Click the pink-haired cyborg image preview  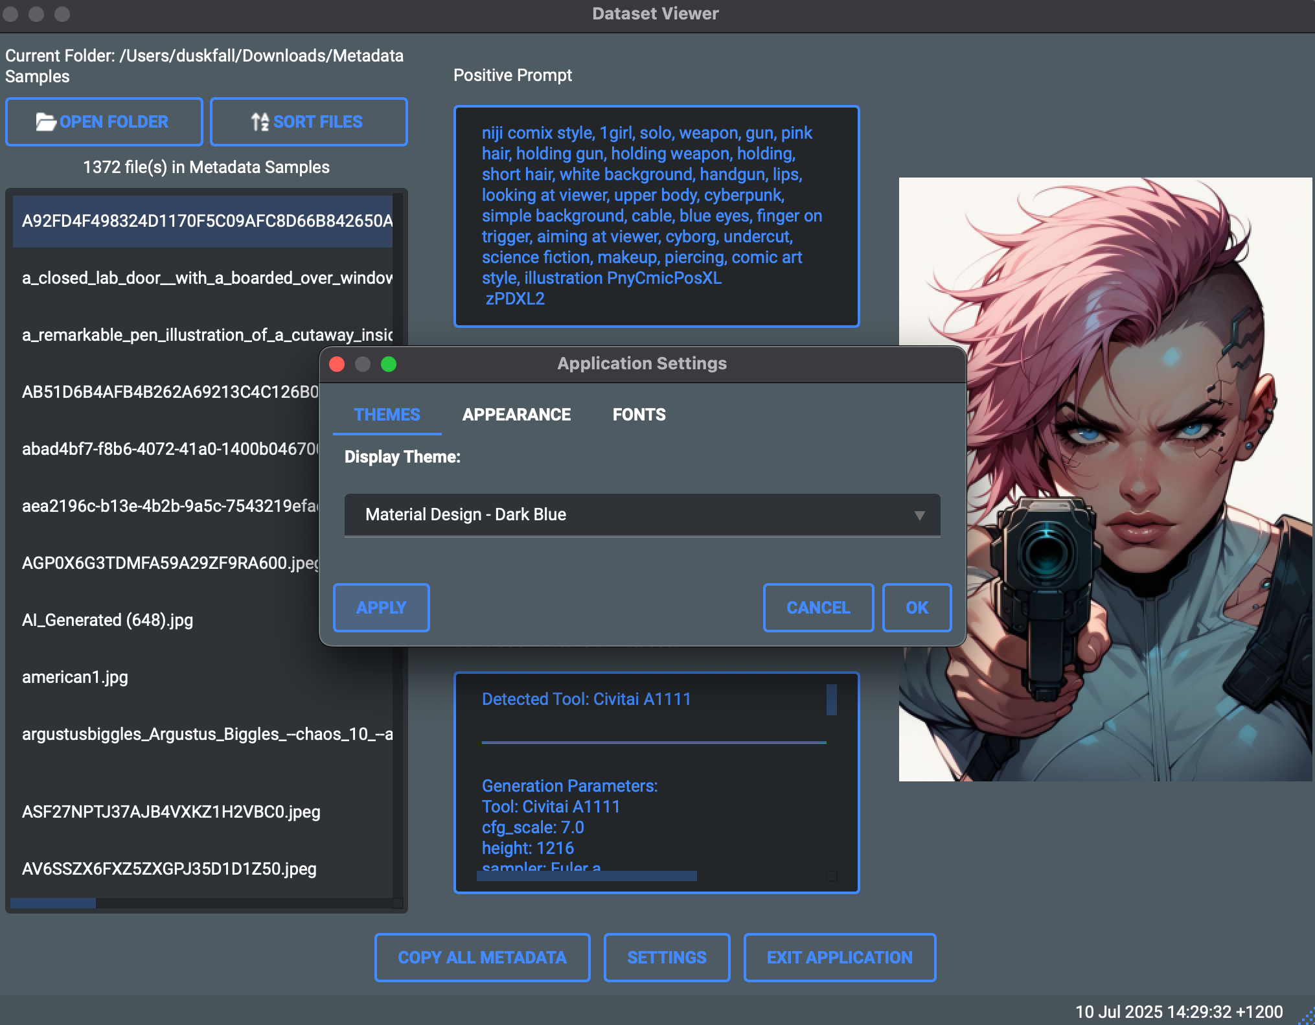click(1105, 479)
